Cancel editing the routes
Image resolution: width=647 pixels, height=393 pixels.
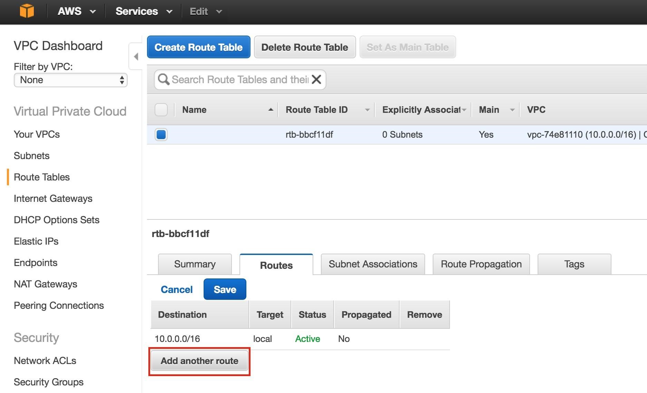pos(176,289)
